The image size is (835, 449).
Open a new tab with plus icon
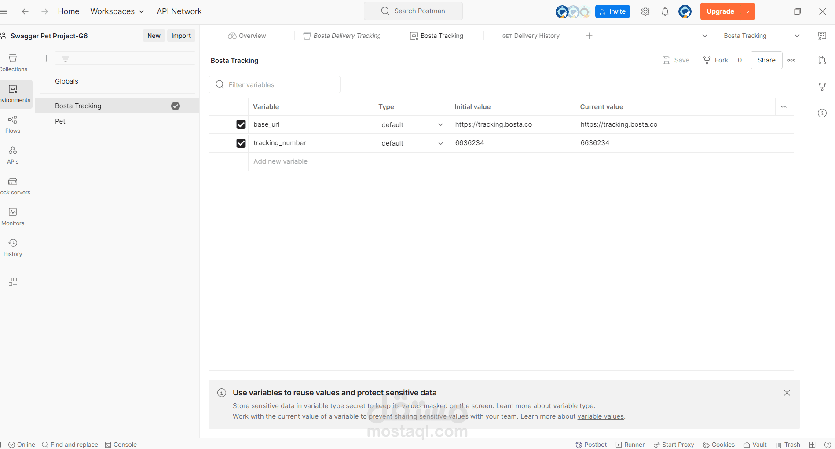tap(589, 36)
